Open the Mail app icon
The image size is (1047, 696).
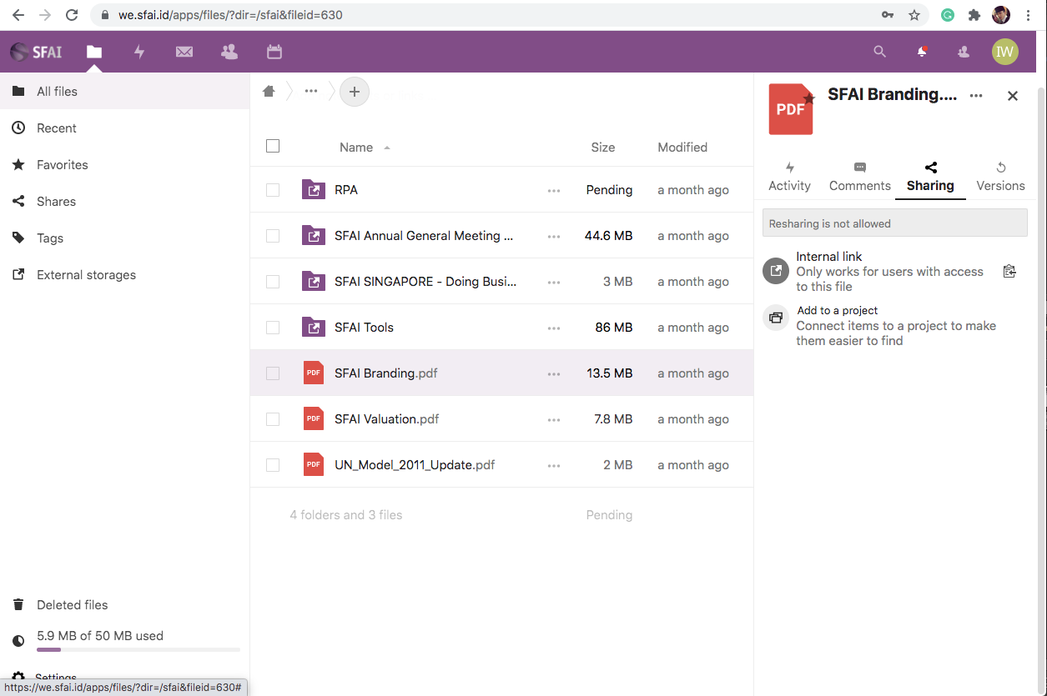(x=184, y=52)
